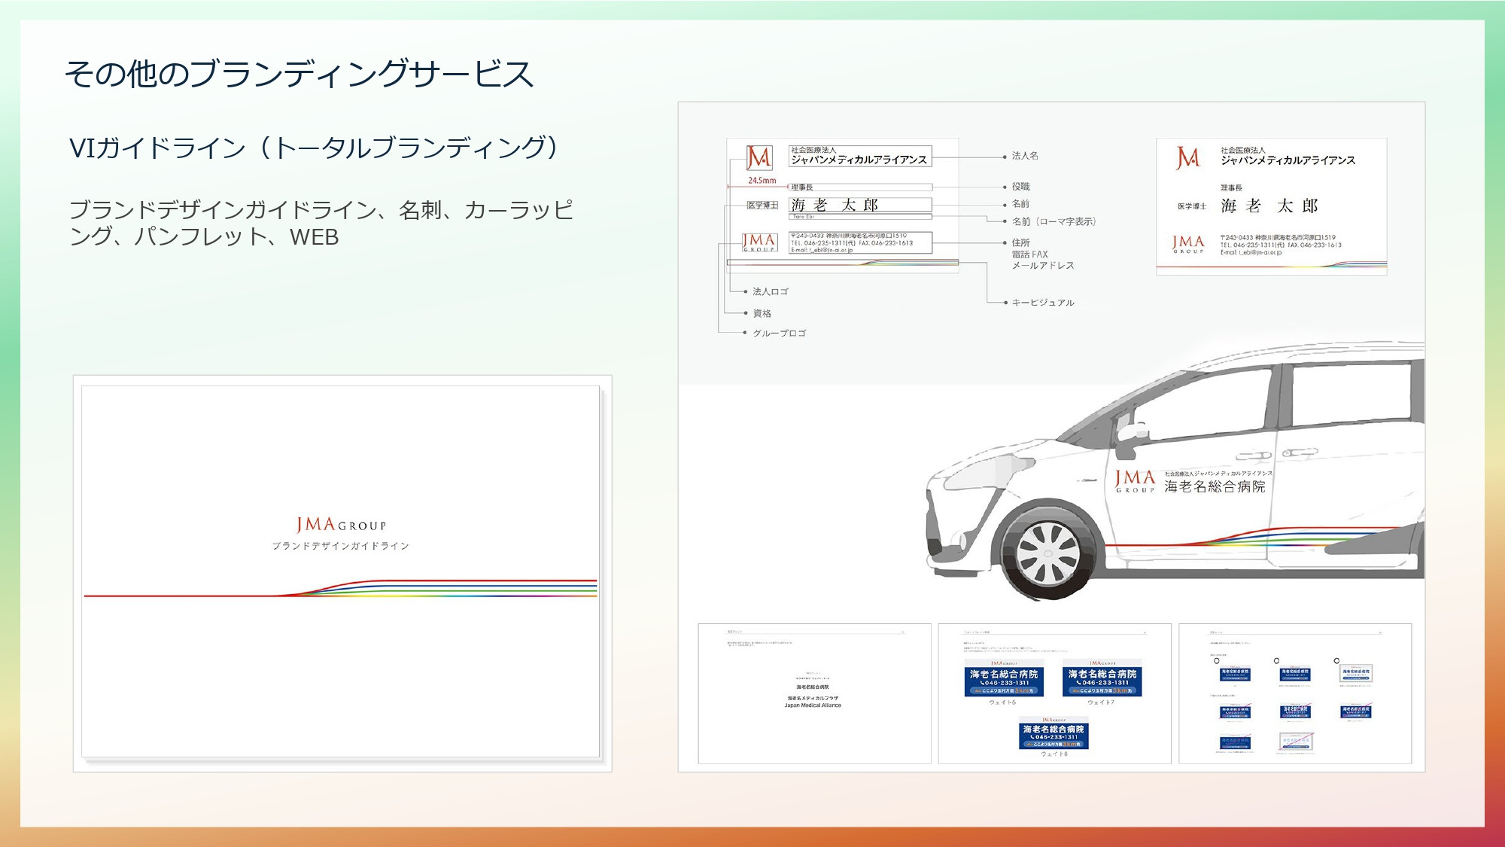Screen dimensions: 1505x847
Task: Click the JMA GROUP logo on the guideline cover
Action: pyautogui.click(x=340, y=525)
